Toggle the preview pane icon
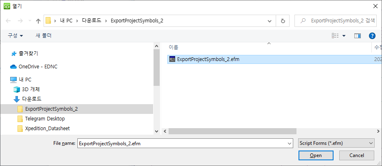This screenshot has height=166, width=382. (x=358, y=36)
